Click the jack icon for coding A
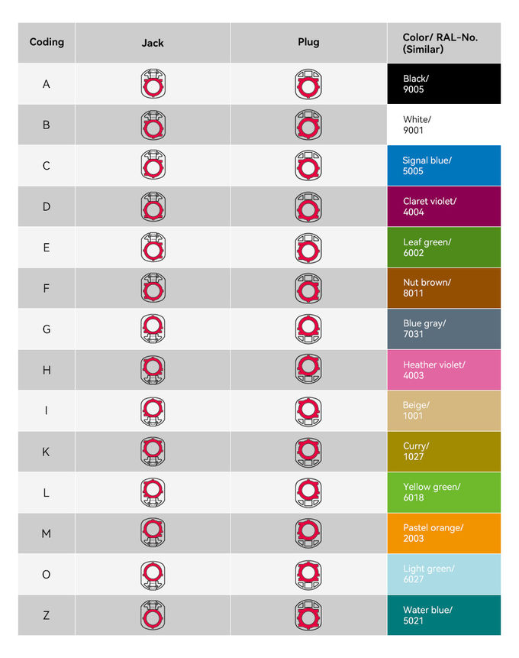The width and height of the screenshot is (519, 658). pos(153,84)
